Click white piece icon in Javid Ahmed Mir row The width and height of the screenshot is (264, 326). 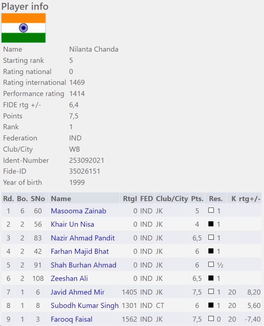(211, 292)
